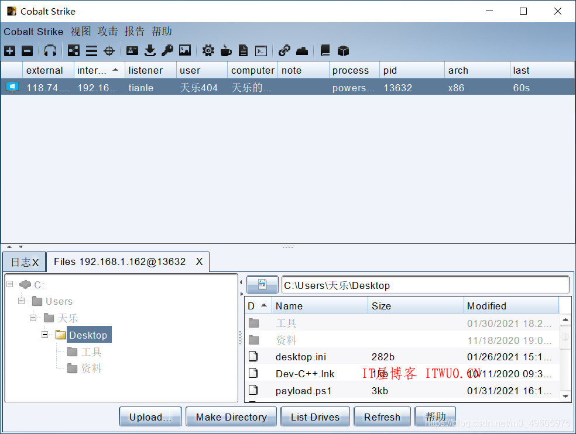
Task: Click the Windows beacon icon in session row
Action: tap(12, 87)
